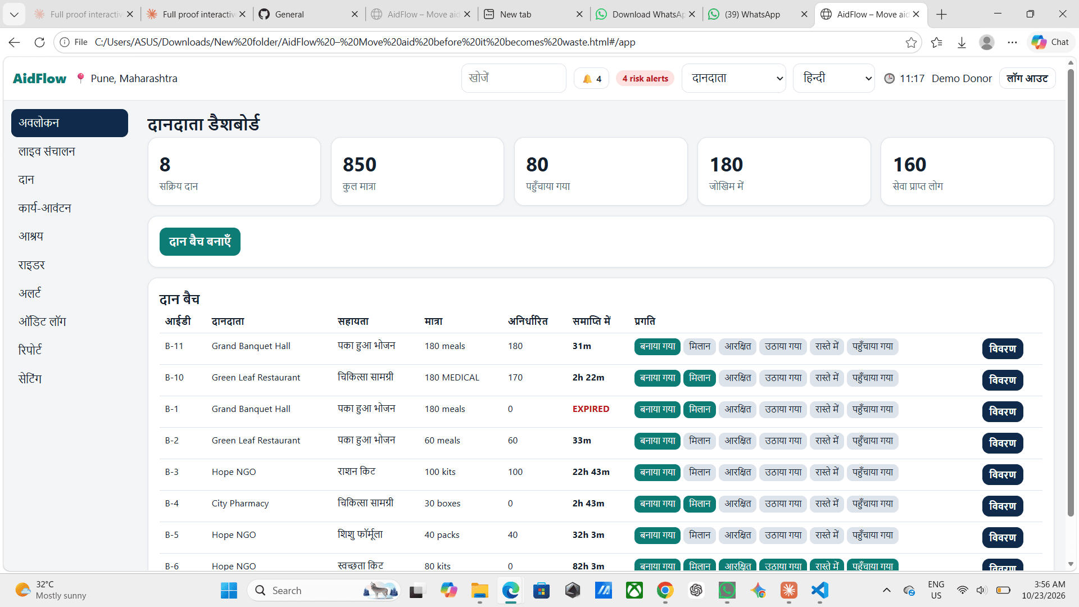Open Visual Studio Code from the taskbar

(x=819, y=590)
